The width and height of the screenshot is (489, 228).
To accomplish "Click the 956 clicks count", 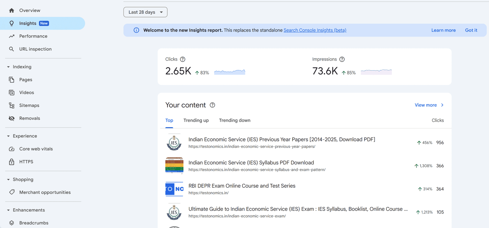I will click(440, 143).
